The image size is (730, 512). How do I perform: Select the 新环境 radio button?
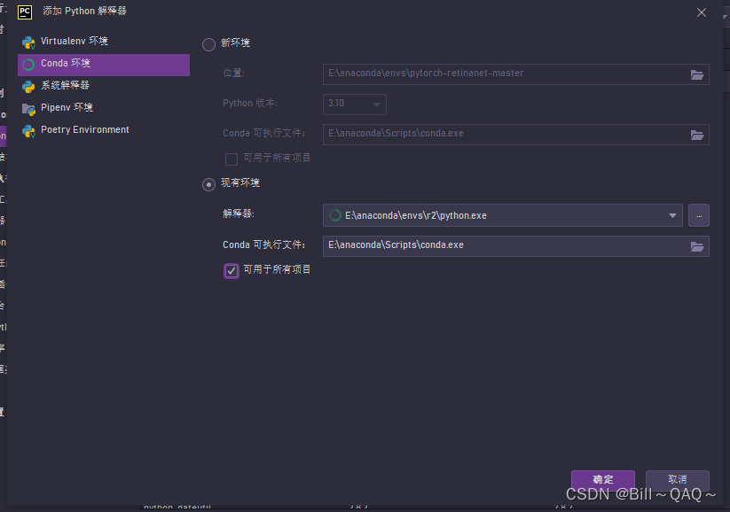(208, 42)
